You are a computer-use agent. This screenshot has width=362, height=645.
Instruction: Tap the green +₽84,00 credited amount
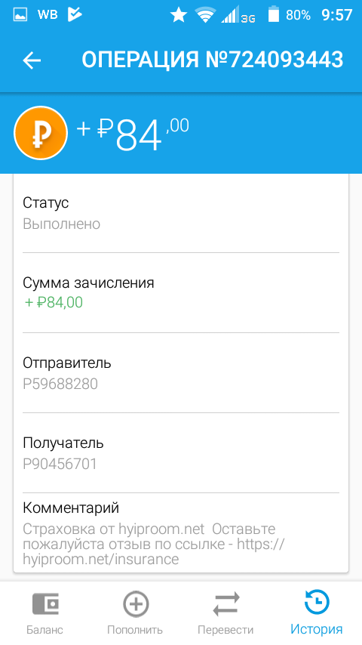click(x=54, y=302)
